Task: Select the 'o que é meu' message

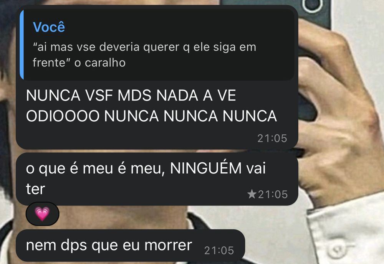Action: click(157, 179)
